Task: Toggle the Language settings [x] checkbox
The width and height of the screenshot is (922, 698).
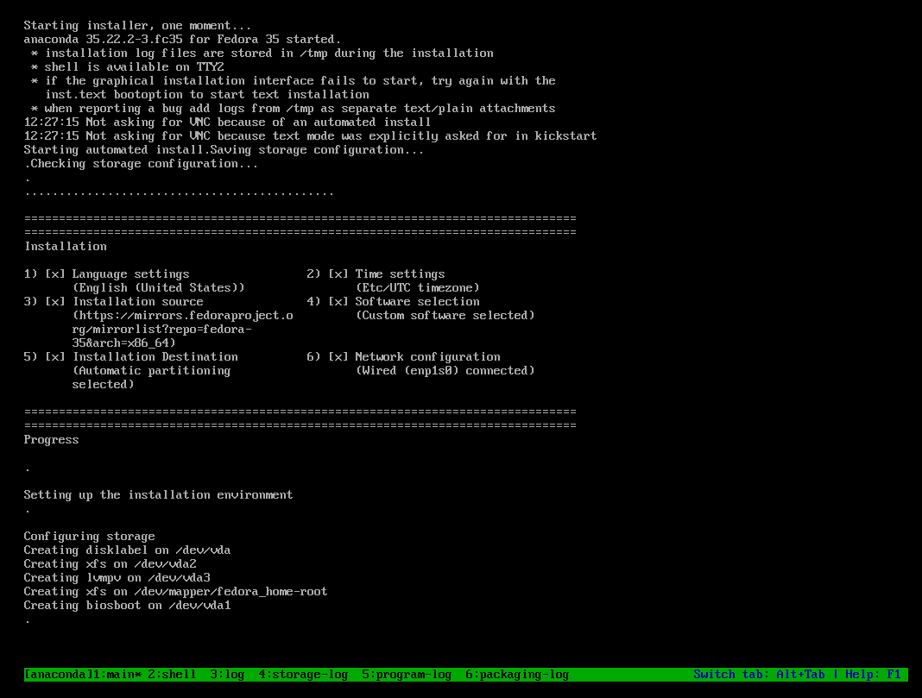Action: 55,274
